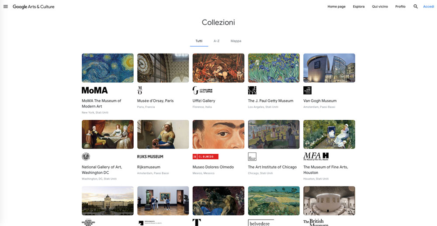Click the gallery interior thumbnail with visitors
The width and height of the screenshot is (437, 226).
tap(163, 201)
